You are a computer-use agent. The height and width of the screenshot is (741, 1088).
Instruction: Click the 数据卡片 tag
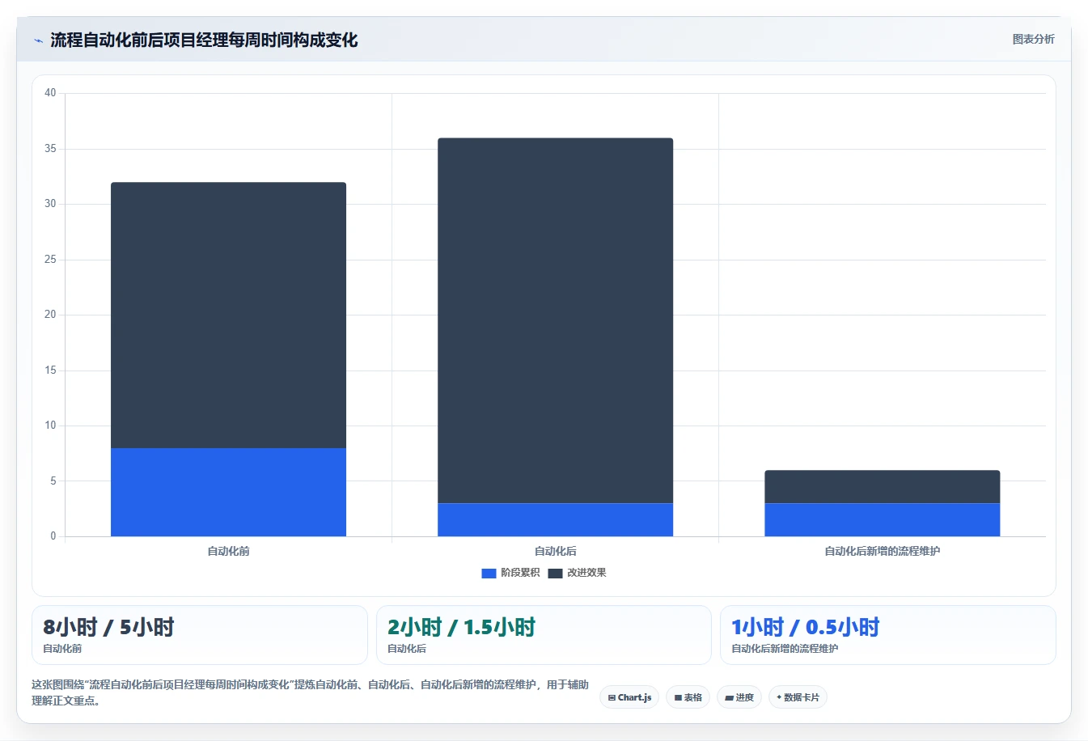point(798,697)
